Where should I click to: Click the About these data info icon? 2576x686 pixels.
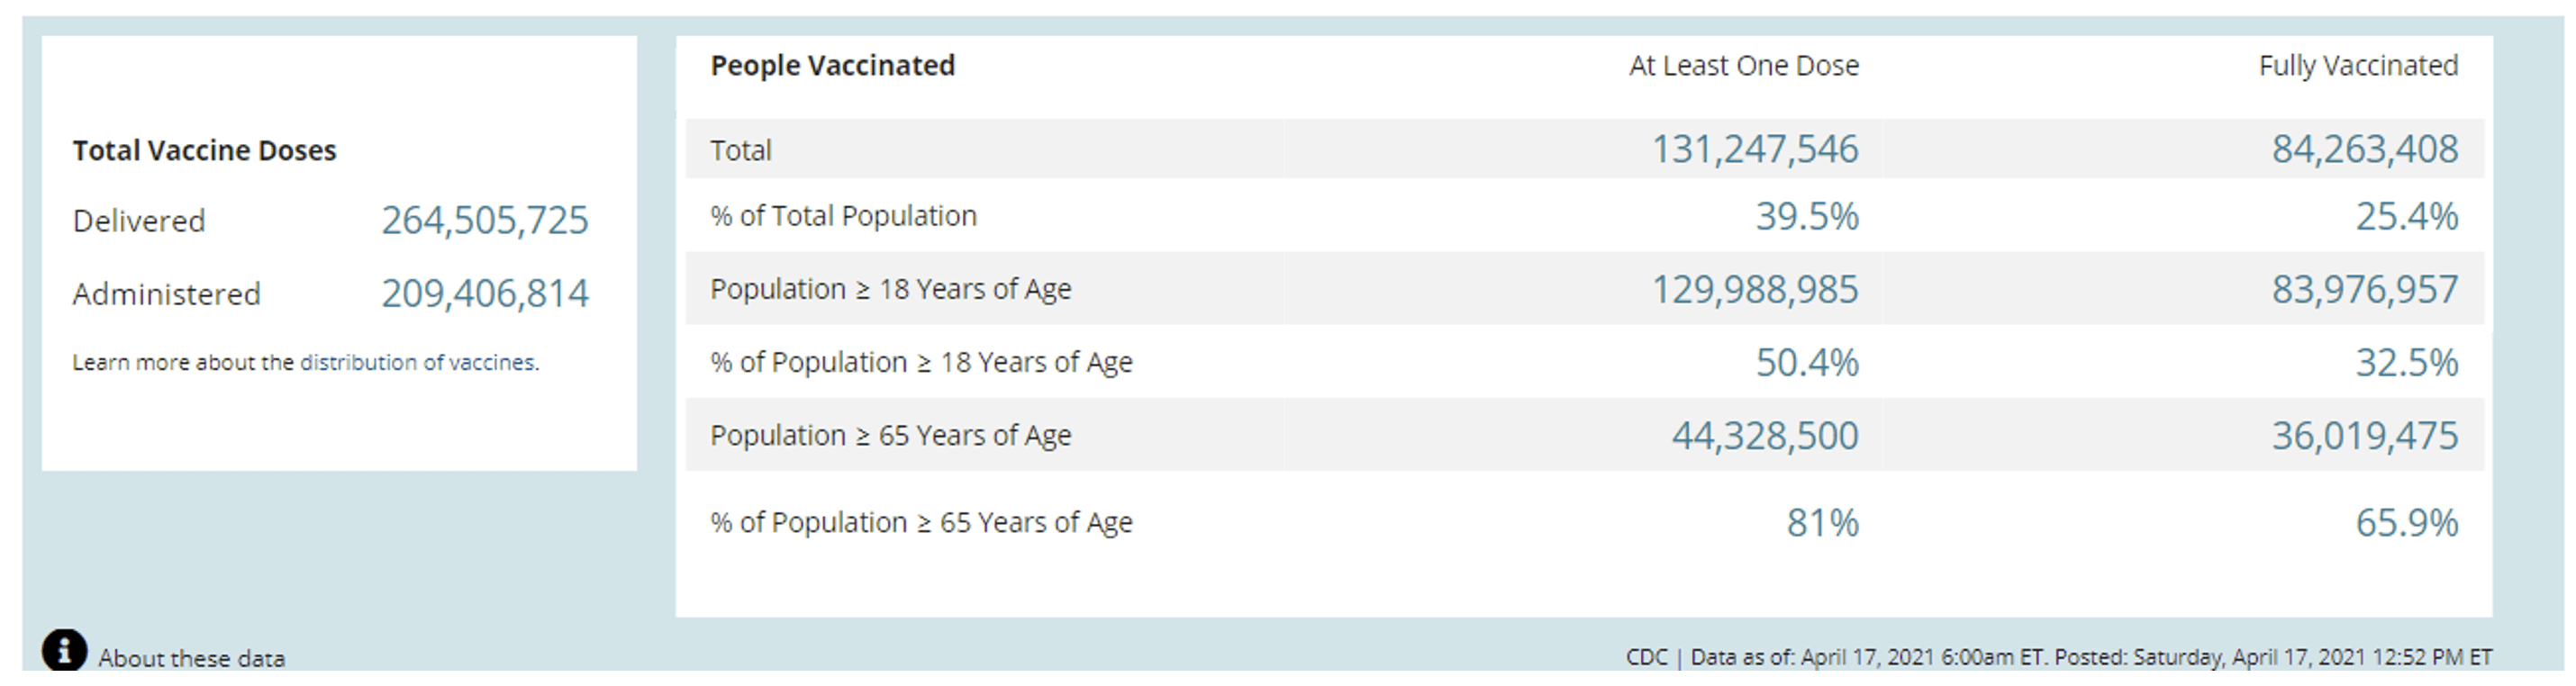coord(64,650)
